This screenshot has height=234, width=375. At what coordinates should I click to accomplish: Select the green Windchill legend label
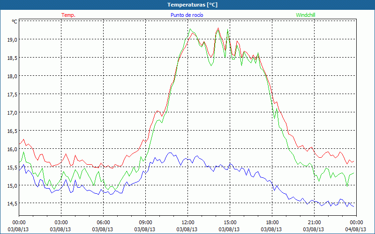tap(306, 15)
